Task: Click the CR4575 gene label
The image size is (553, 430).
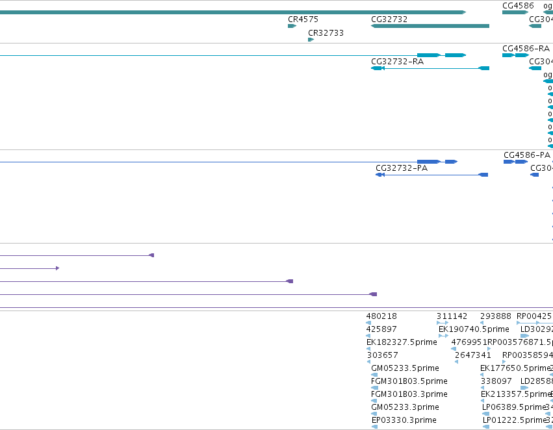Action: (x=303, y=19)
